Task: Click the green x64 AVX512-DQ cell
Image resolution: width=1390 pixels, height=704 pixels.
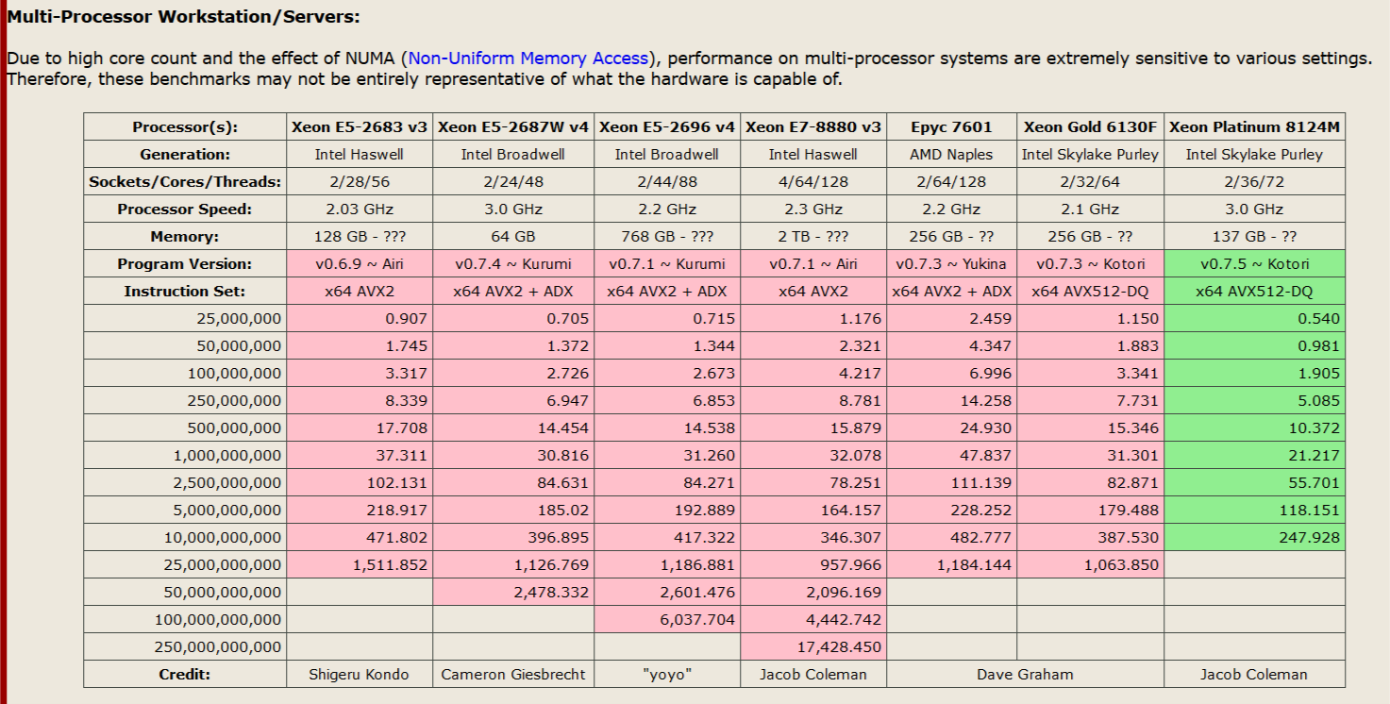Action: (1255, 292)
